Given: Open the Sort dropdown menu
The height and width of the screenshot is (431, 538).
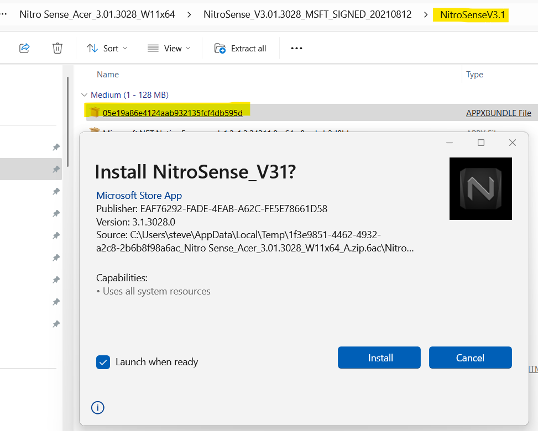Looking at the screenshot, I should [x=107, y=48].
